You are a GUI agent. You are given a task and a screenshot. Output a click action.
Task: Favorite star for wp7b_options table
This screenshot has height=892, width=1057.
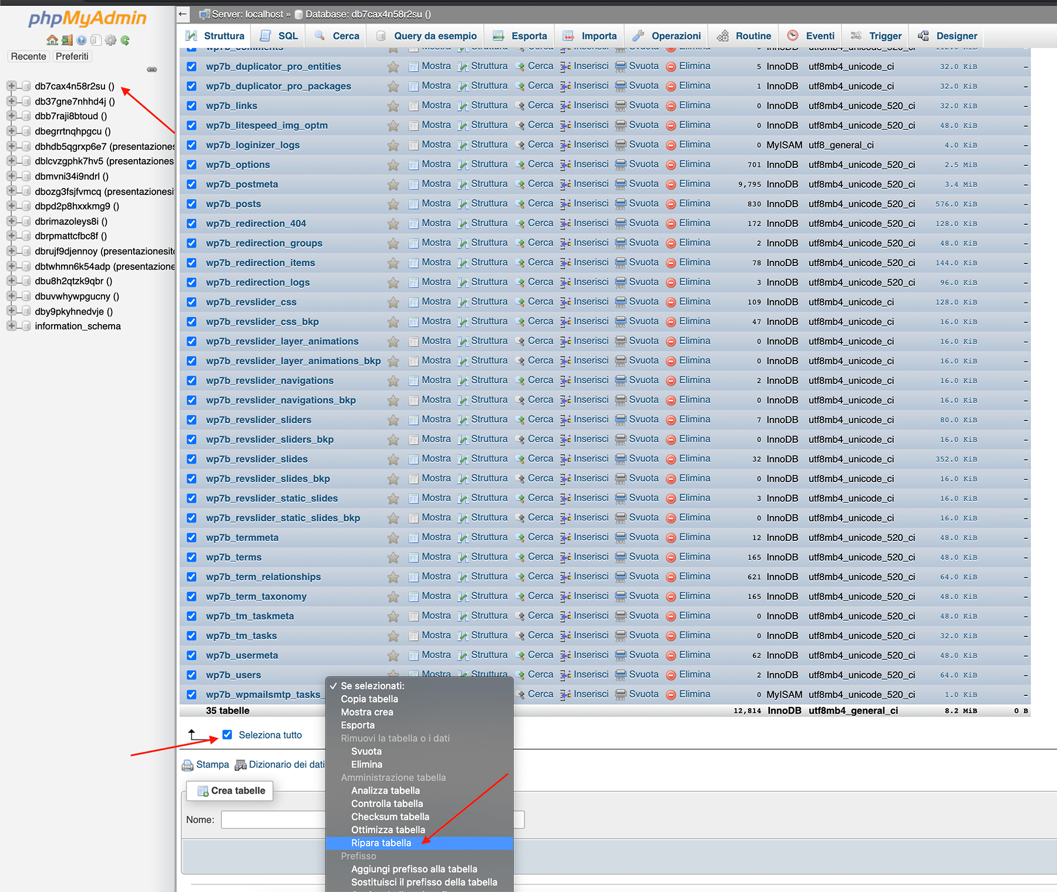pos(393,165)
